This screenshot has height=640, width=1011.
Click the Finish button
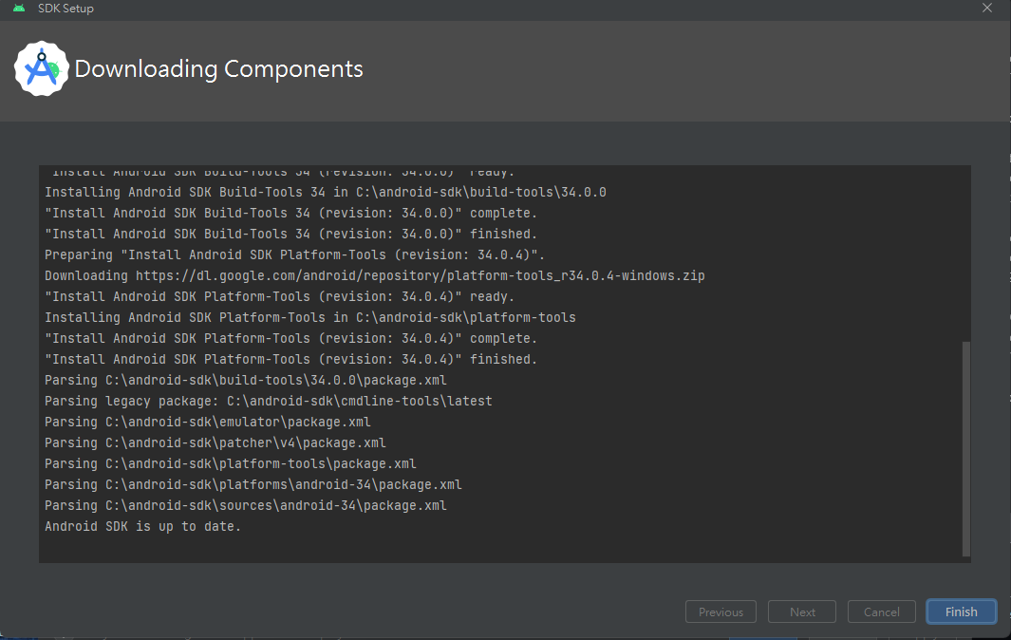(x=961, y=612)
